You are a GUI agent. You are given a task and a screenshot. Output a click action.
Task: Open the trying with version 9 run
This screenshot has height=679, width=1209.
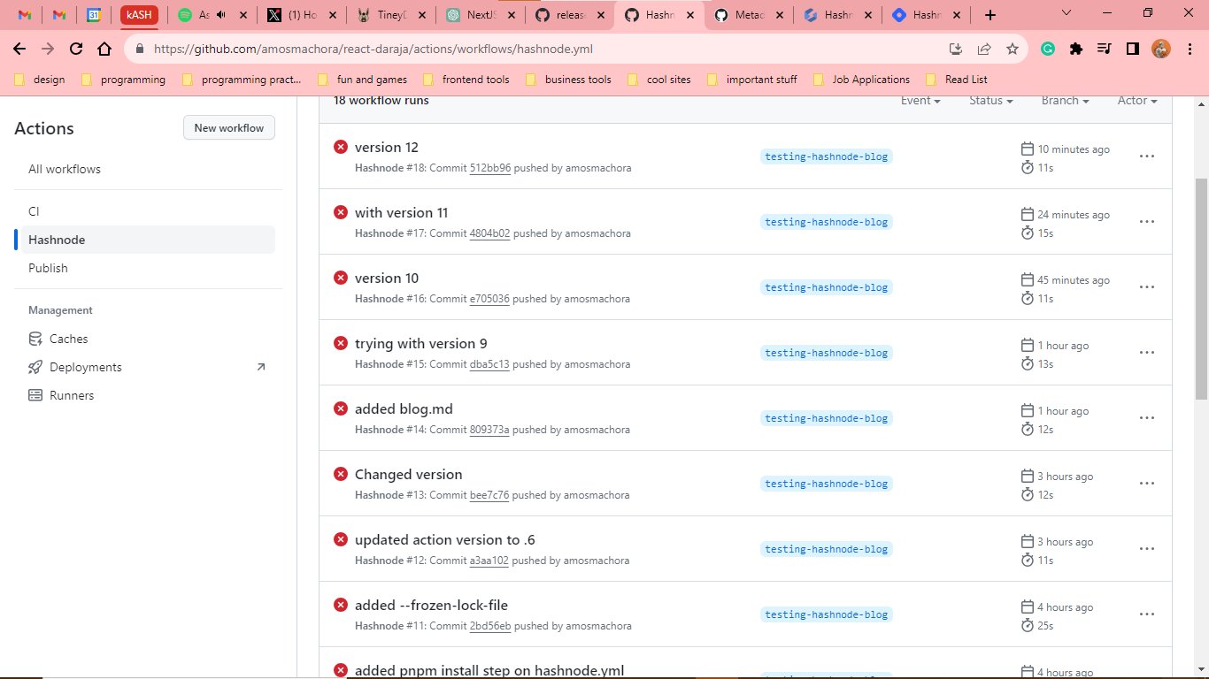(421, 344)
